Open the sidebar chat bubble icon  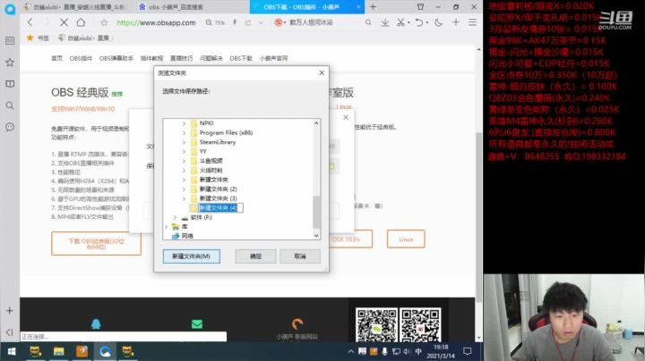(x=10, y=127)
